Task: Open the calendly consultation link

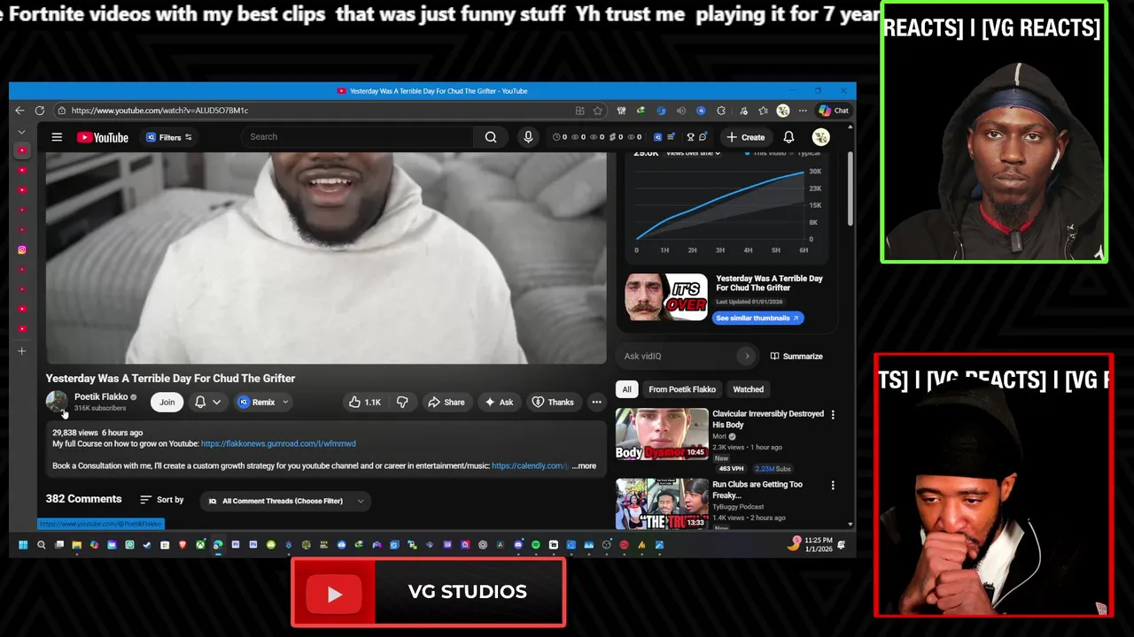Action: pyautogui.click(x=530, y=465)
